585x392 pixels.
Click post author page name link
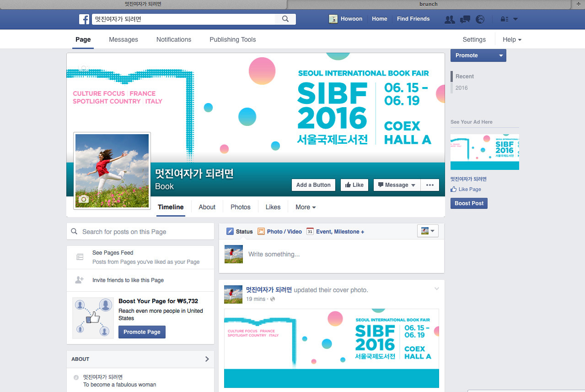pyautogui.click(x=269, y=290)
